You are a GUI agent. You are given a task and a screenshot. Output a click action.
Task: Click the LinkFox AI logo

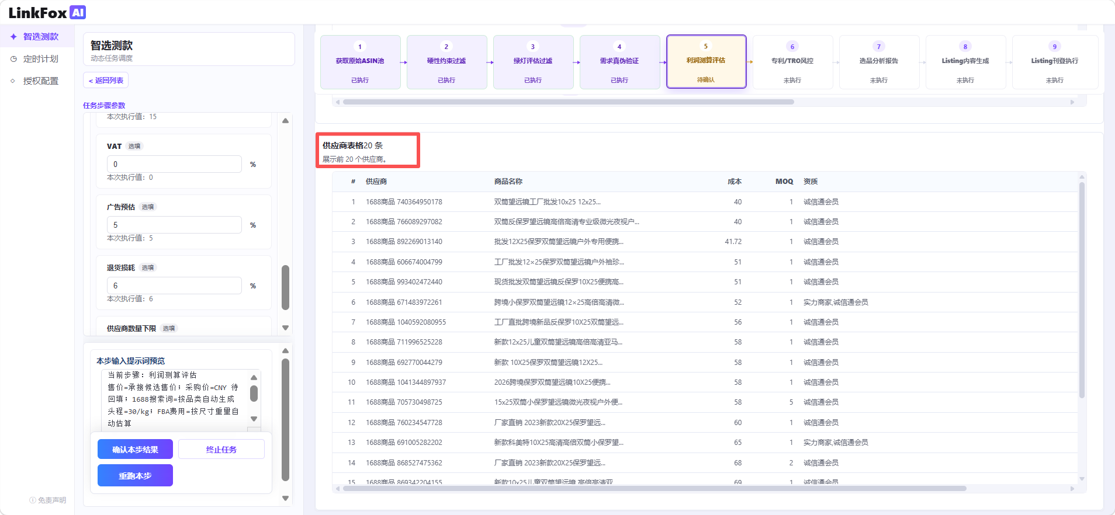coord(47,12)
